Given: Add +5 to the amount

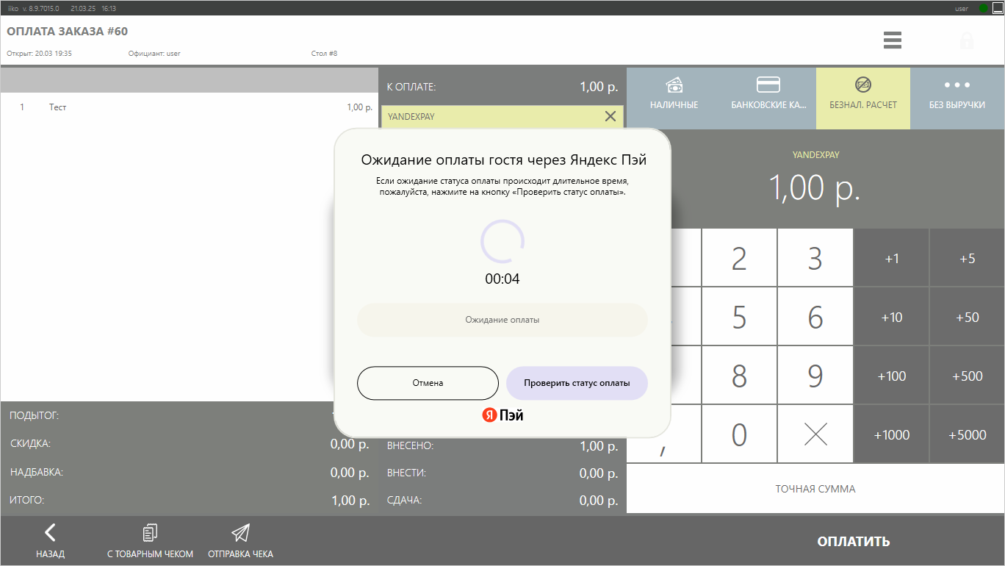Looking at the screenshot, I should 968,258.
